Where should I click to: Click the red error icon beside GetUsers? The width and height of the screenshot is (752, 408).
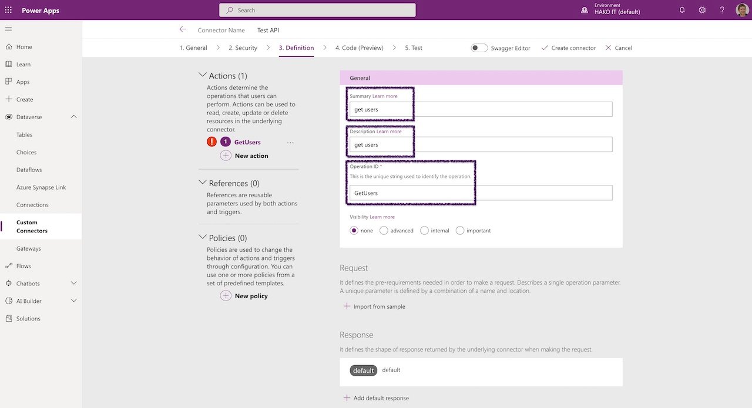(211, 141)
